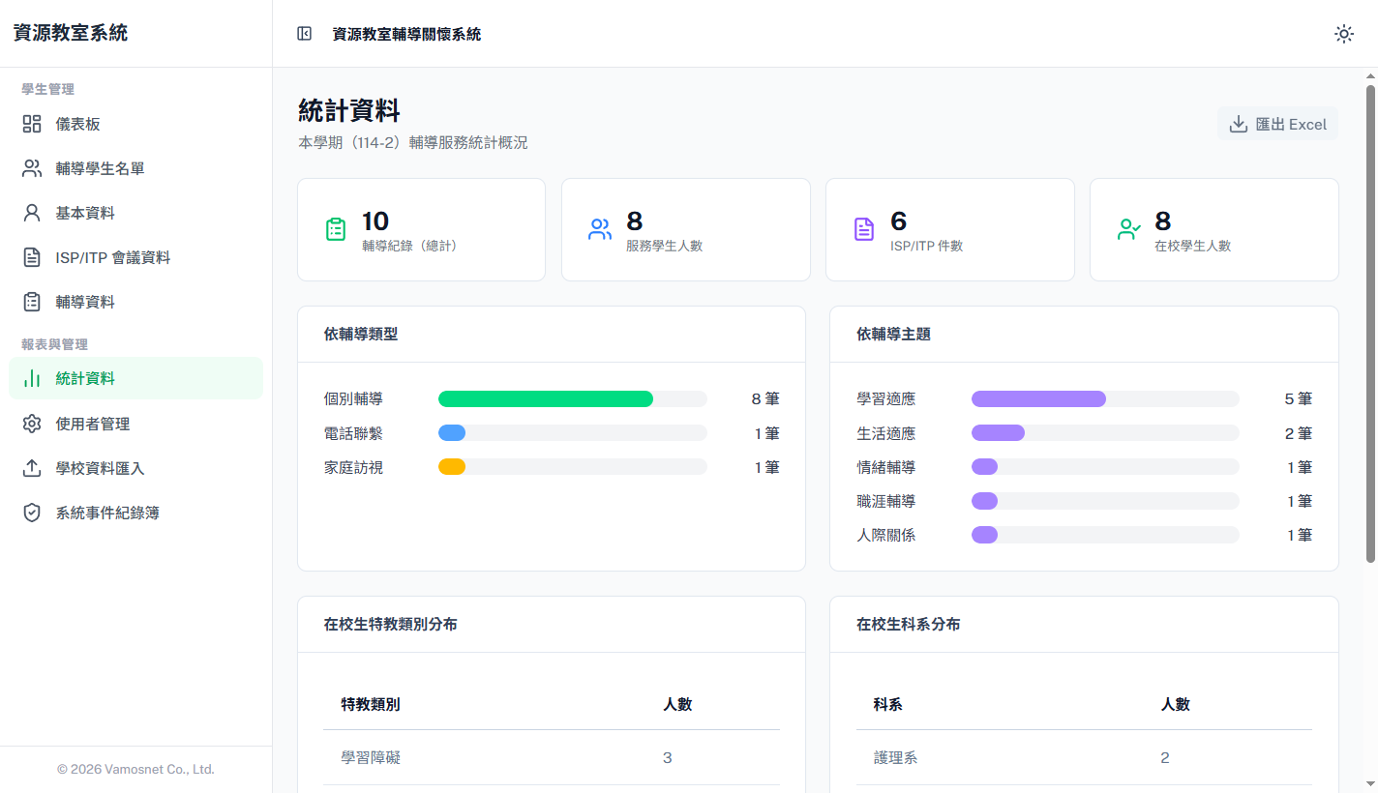Open 儀表板 in the sidebar menu
The height and width of the screenshot is (793, 1378).
(135, 124)
